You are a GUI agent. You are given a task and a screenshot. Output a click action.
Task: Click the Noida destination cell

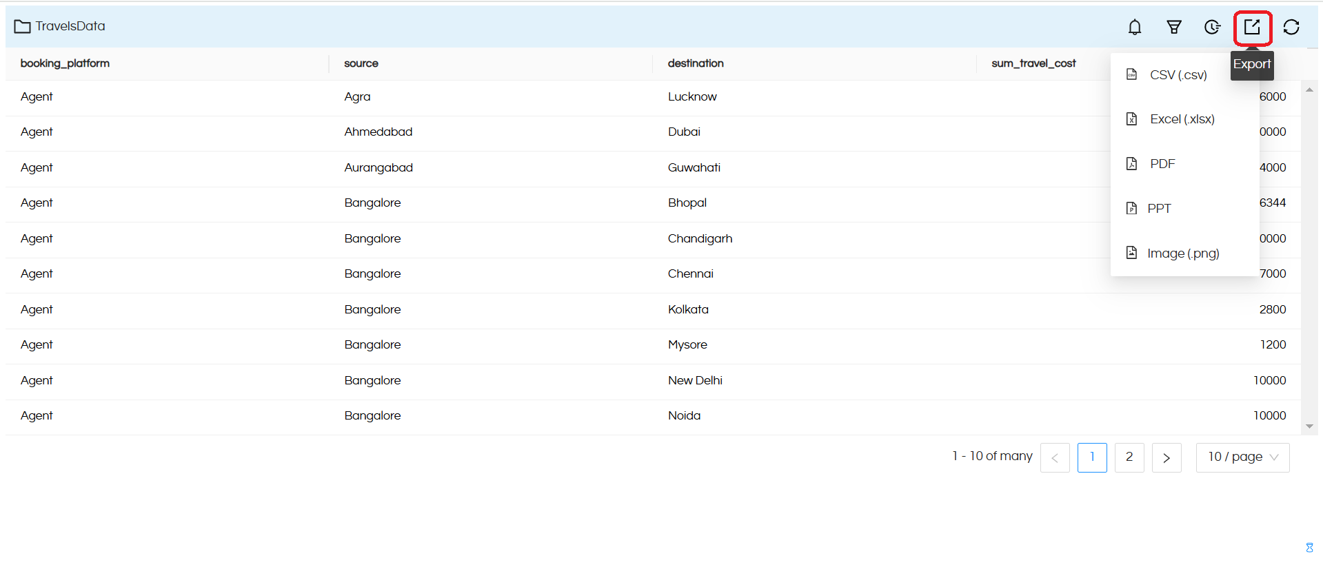pos(684,415)
